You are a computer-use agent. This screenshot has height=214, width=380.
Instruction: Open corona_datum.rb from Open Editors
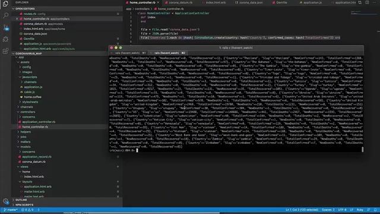(x=35, y=24)
